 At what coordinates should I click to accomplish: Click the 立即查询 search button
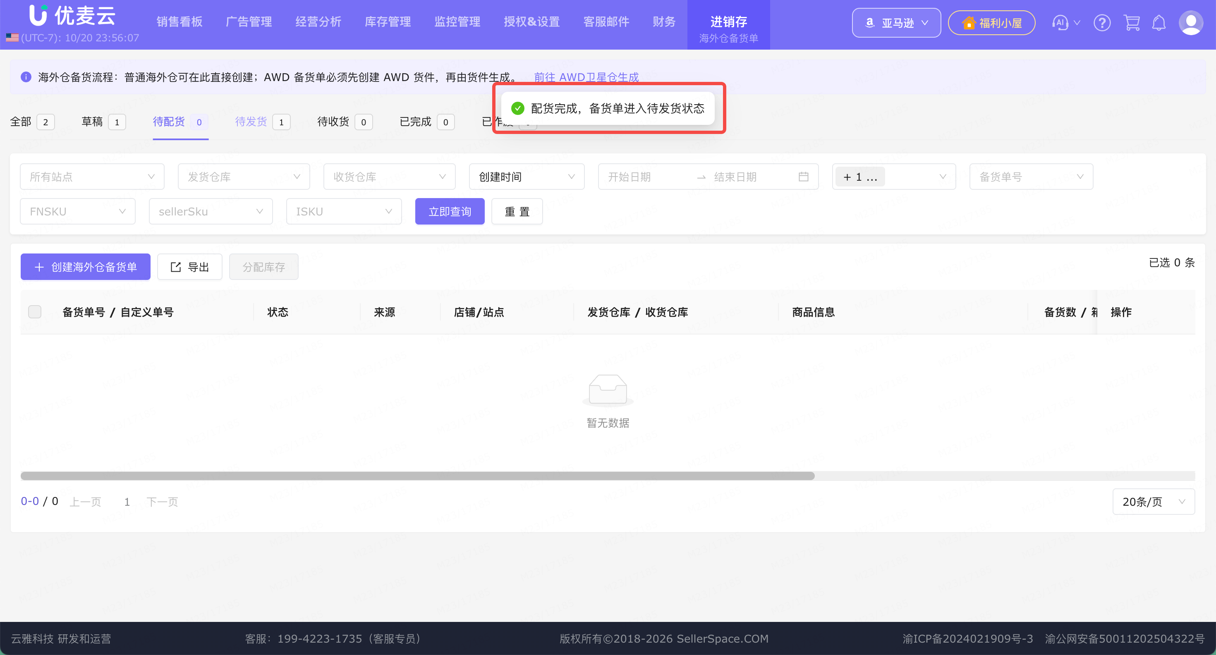450,211
